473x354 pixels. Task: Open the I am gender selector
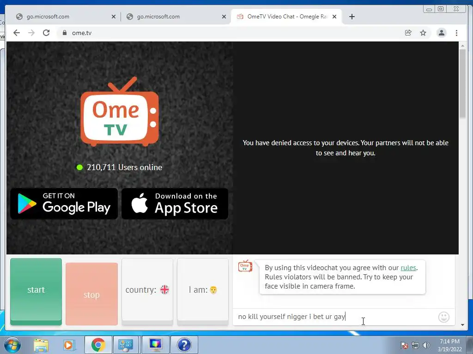(x=203, y=291)
